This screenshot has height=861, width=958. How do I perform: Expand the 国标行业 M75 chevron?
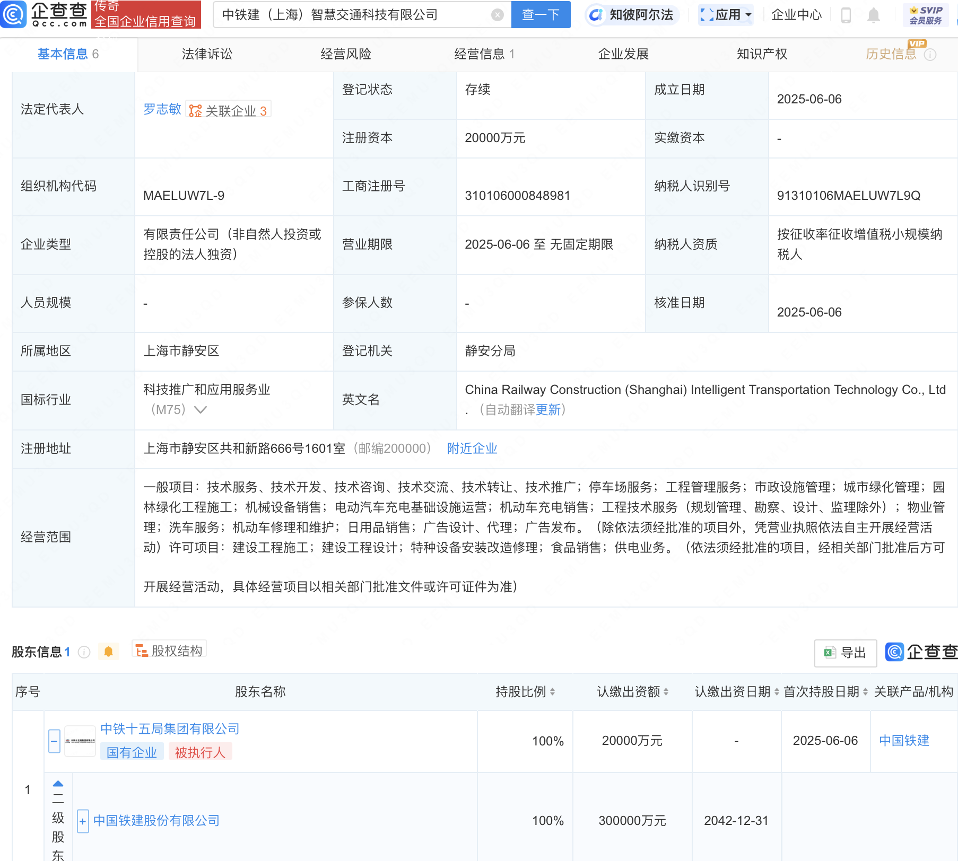click(x=201, y=410)
